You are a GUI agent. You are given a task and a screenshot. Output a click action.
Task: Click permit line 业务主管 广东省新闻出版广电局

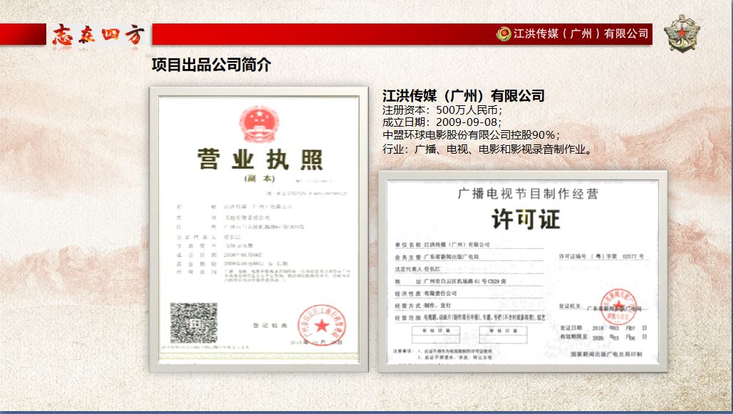[437, 258]
